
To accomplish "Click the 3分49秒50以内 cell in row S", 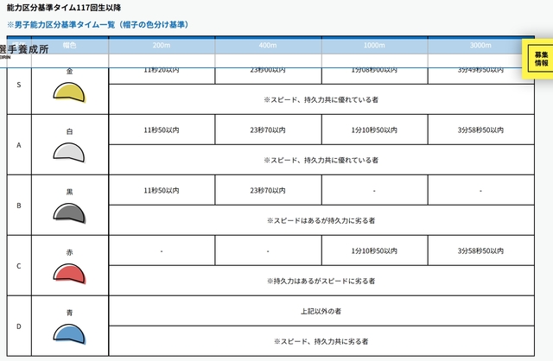I will (480, 69).
